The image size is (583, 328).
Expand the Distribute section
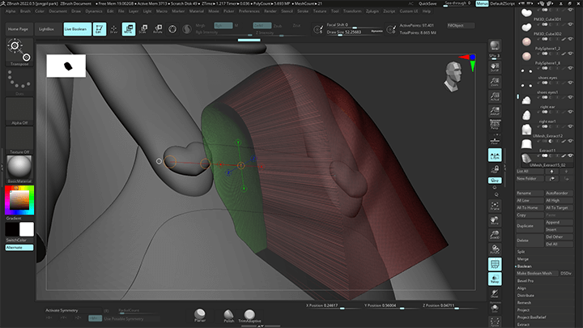click(x=526, y=296)
